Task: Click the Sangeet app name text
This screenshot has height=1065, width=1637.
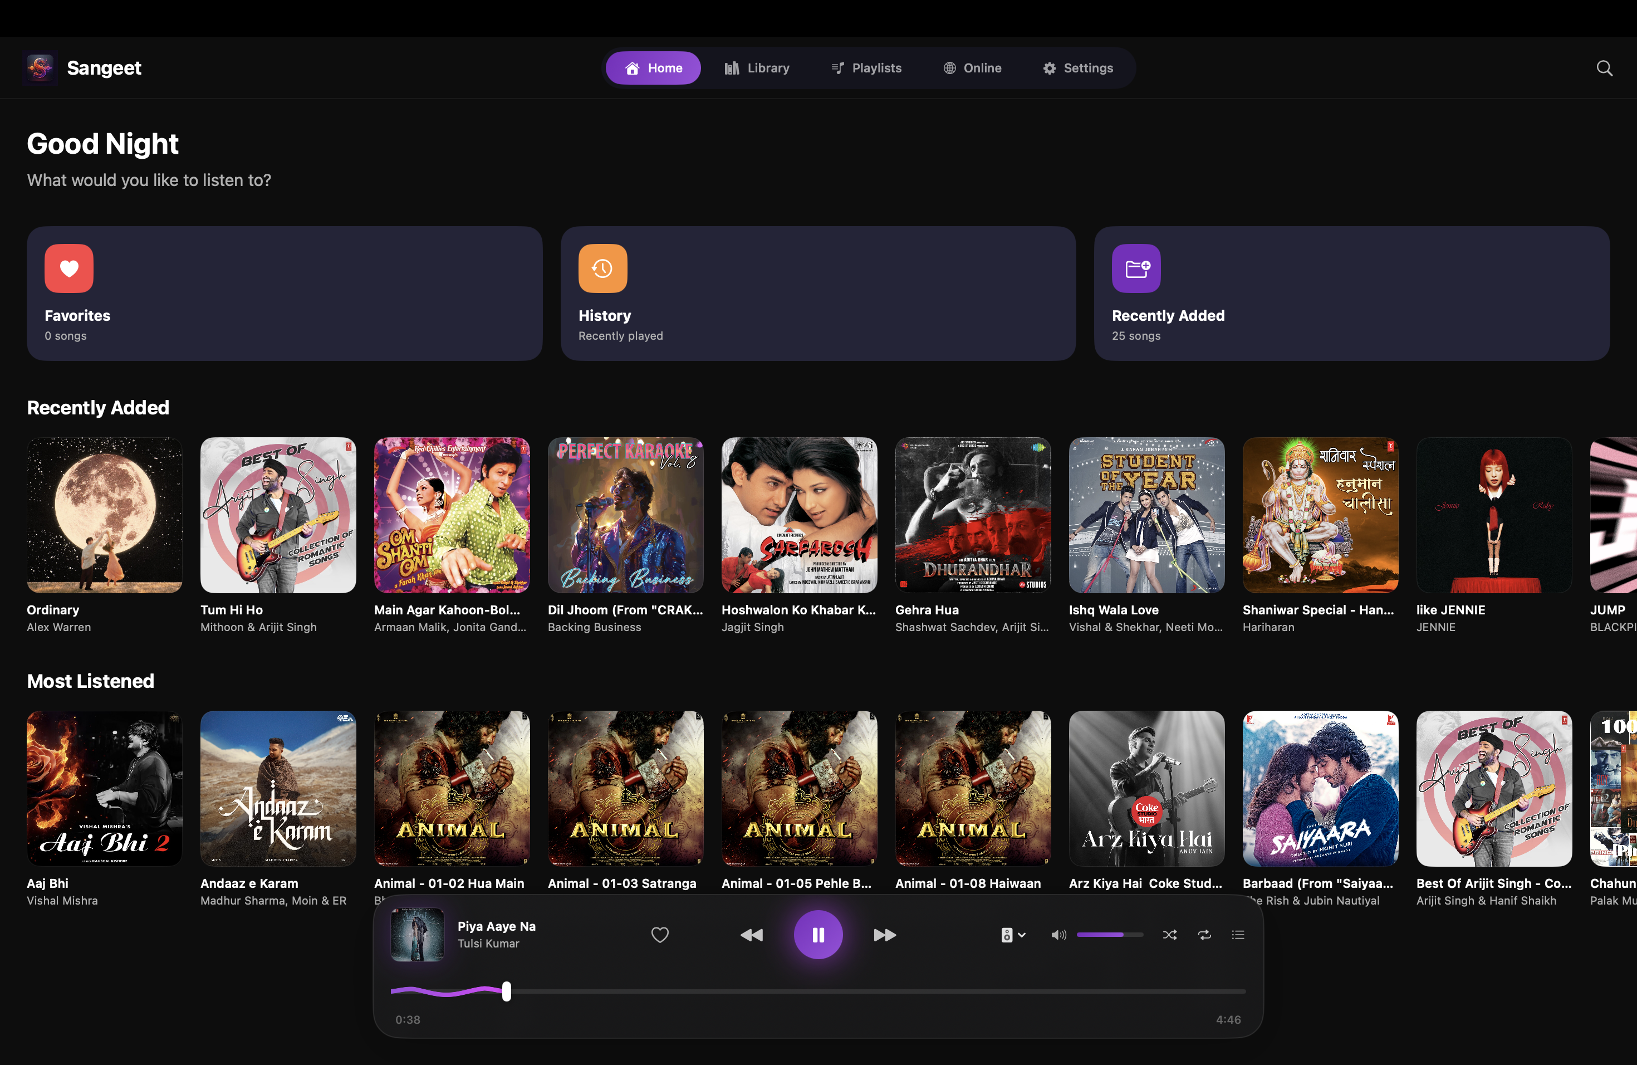Action: pyautogui.click(x=104, y=68)
